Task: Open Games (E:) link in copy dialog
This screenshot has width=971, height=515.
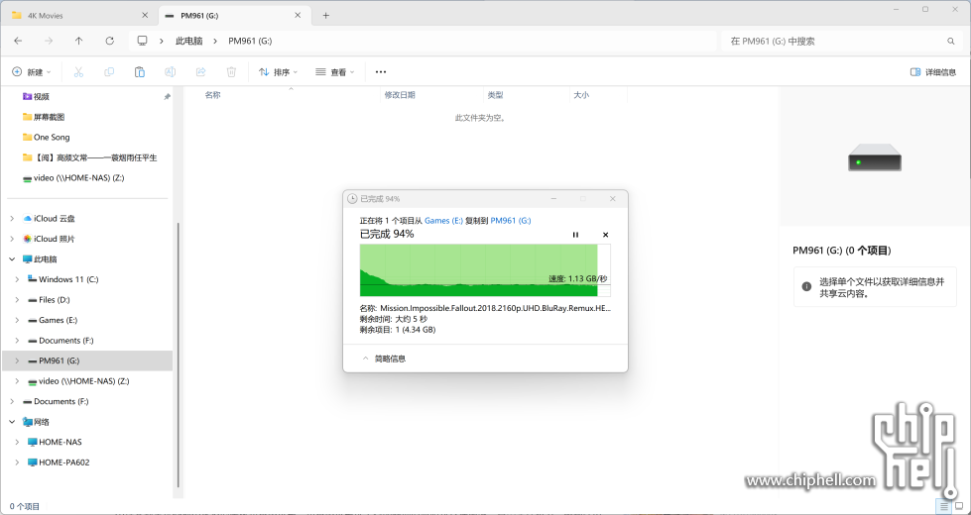Action: pos(443,220)
